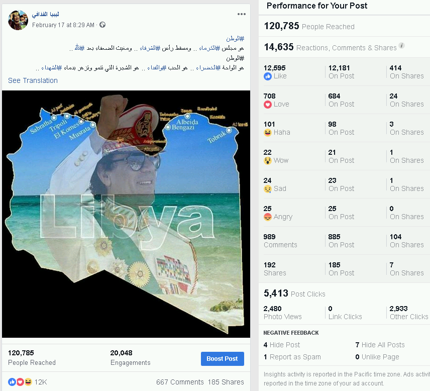
Task: Click the Like thumbs-up reaction icon in insights
Action: (x=268, y=76)
